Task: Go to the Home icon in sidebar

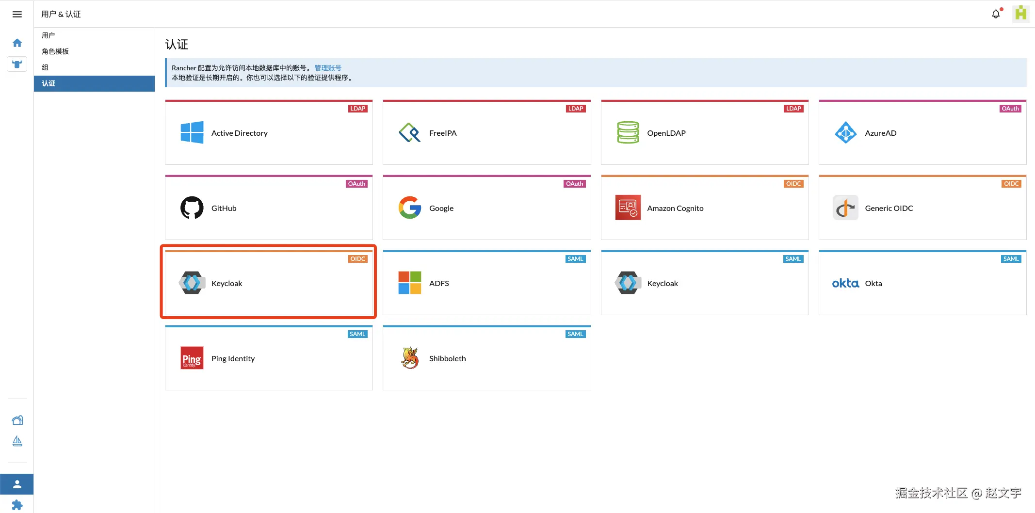Action: 17,43
